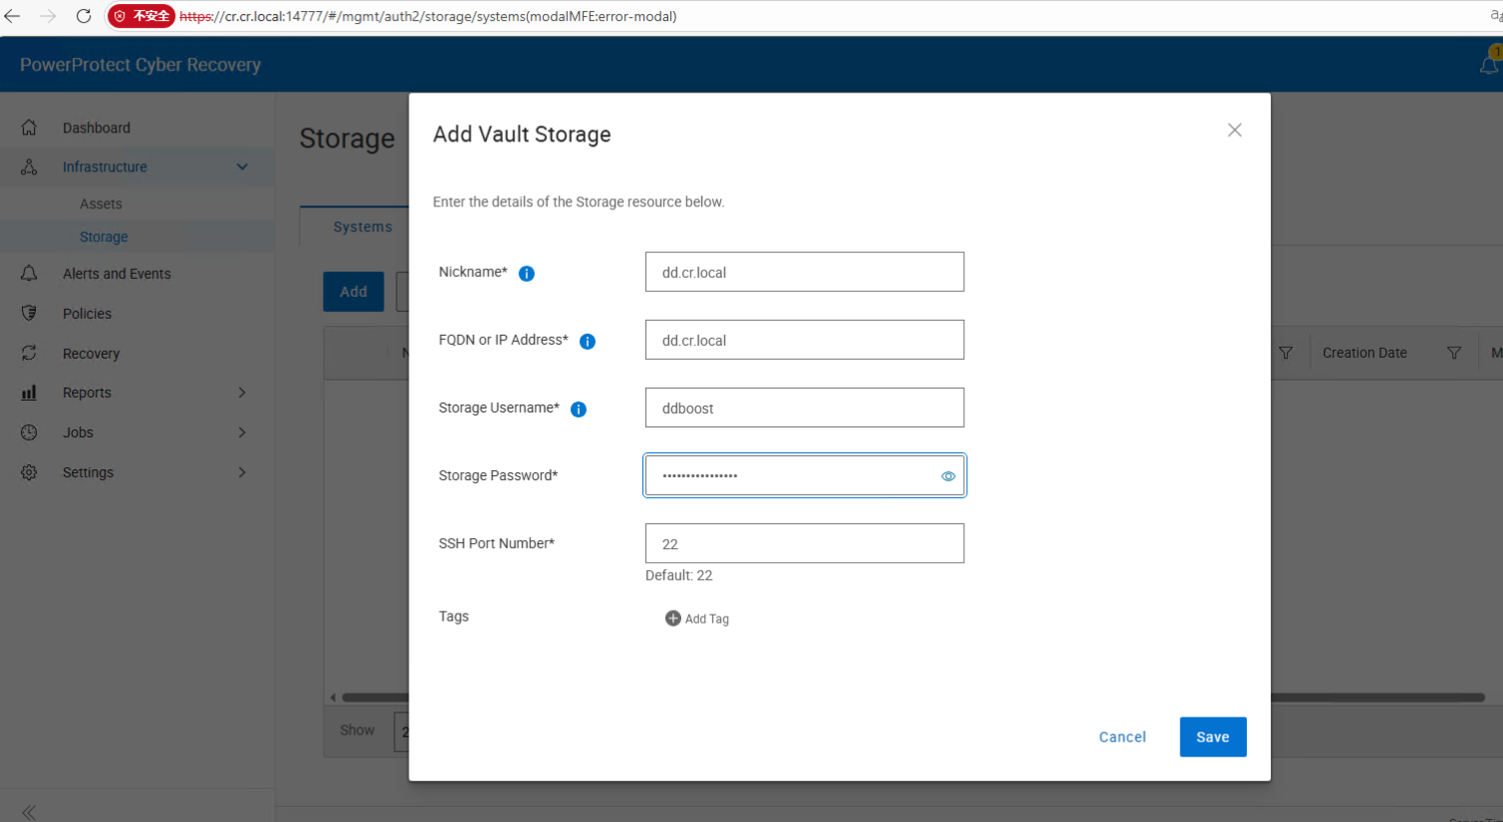
Task: Click the browser forward arrow
Action: pyautogui.click(x=48, y=16)
